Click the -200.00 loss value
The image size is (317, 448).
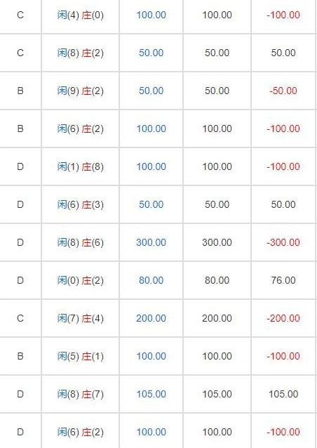click(x=283, y=318)
